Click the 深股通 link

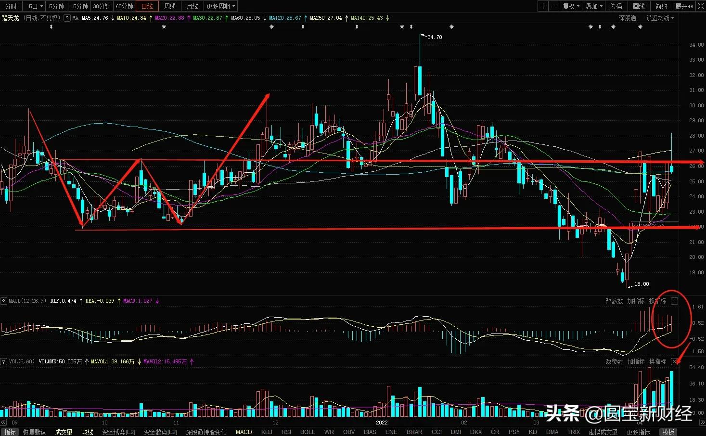coord(628,18)
